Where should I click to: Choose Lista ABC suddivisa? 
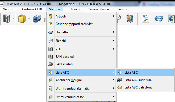pos(145,80)
